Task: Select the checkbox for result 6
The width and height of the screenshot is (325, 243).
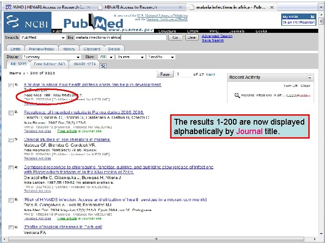Action: [x=11, y=227]
